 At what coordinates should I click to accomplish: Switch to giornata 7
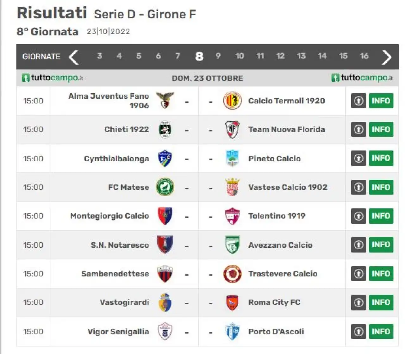point(178,56)
